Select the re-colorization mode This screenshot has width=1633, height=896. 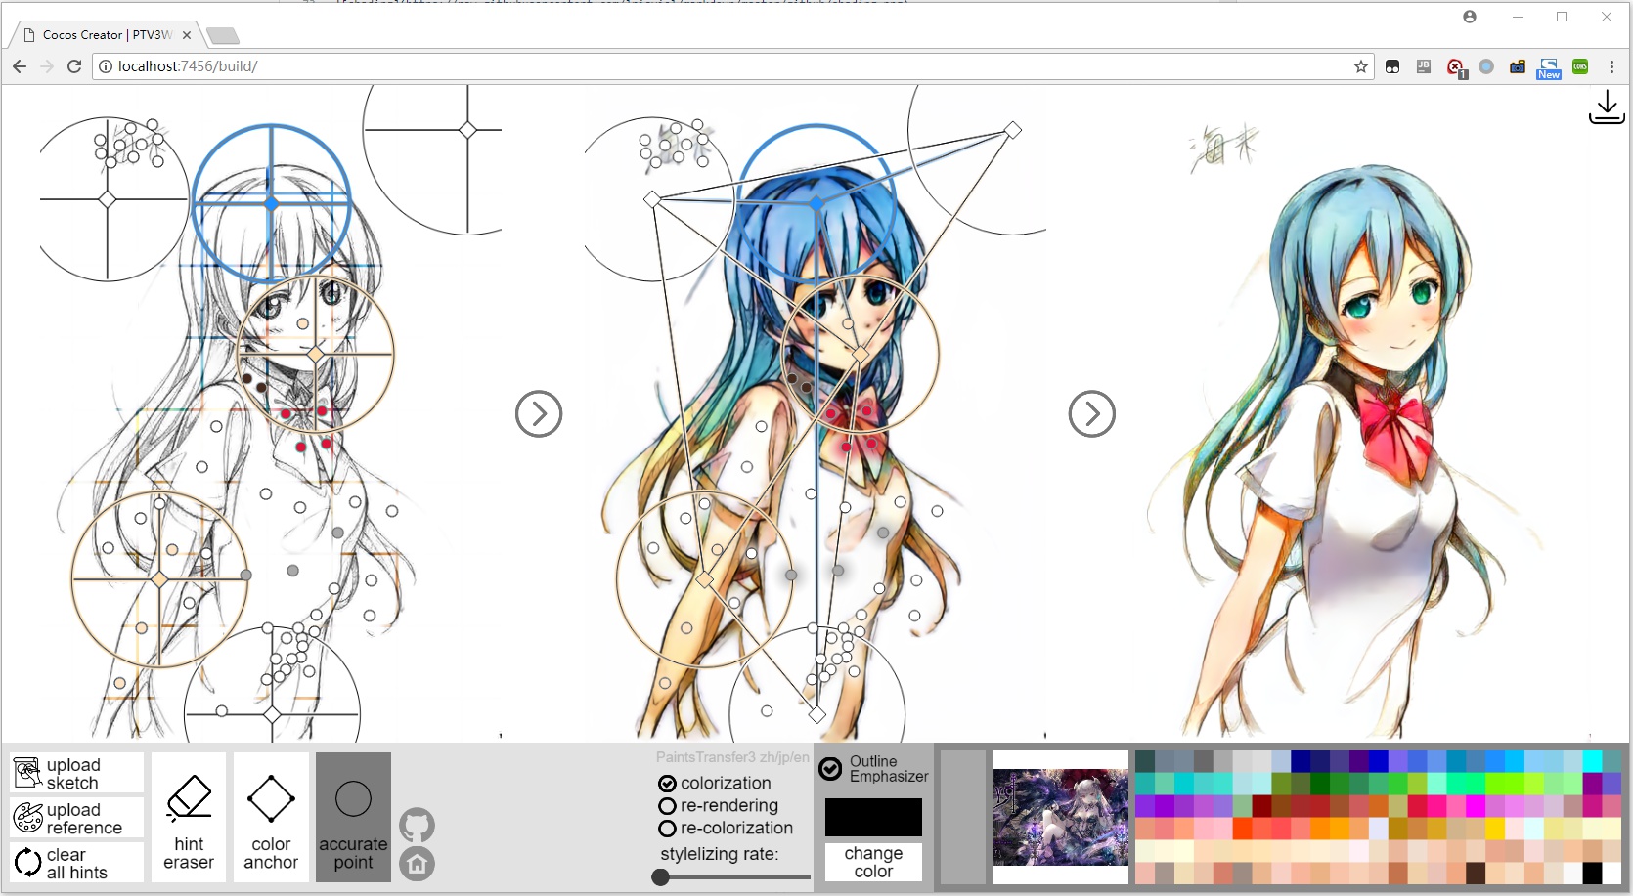(x=667, y=828)
